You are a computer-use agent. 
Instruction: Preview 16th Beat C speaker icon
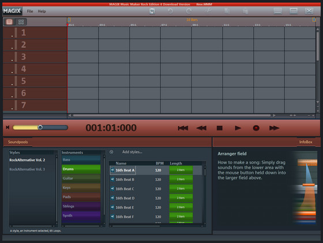point(112,188)
